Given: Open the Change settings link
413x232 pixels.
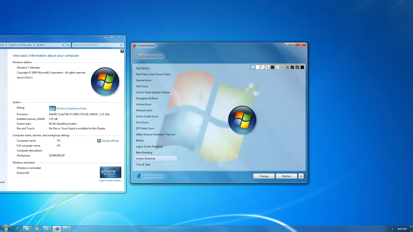Looking at the screenshot, I should [x=110, y=140].
